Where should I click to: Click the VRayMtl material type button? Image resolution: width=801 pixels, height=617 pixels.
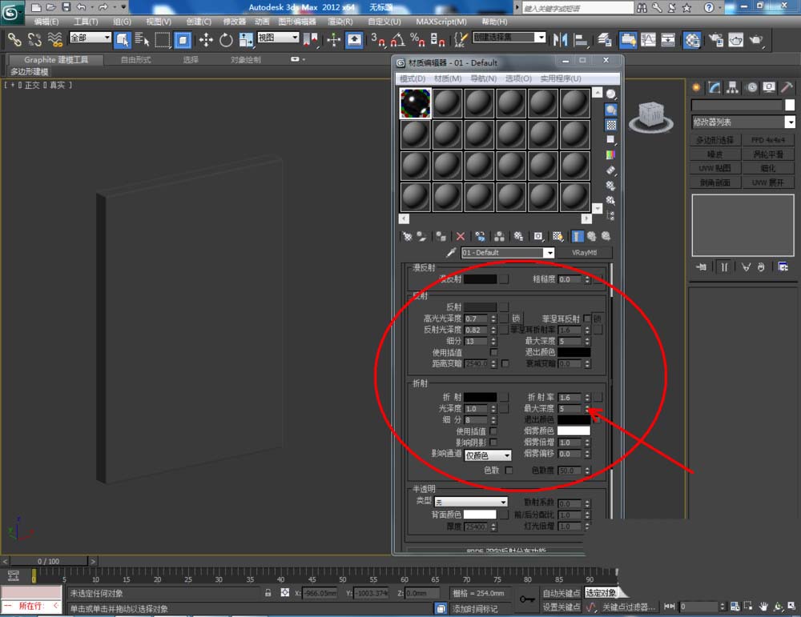pos(584,252)
